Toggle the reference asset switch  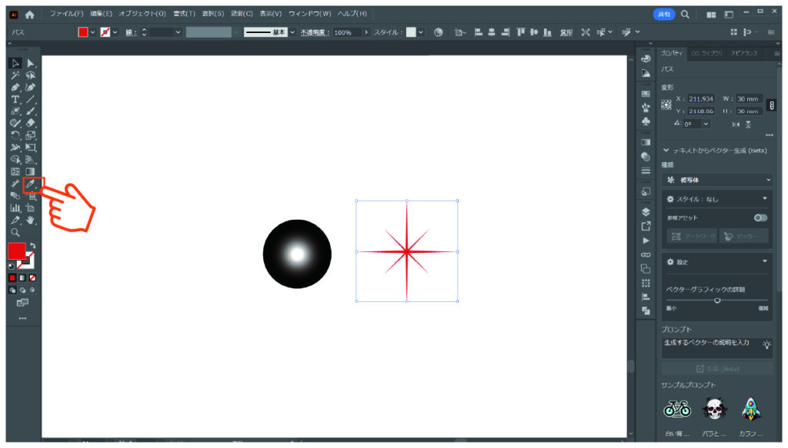(760, 217)
